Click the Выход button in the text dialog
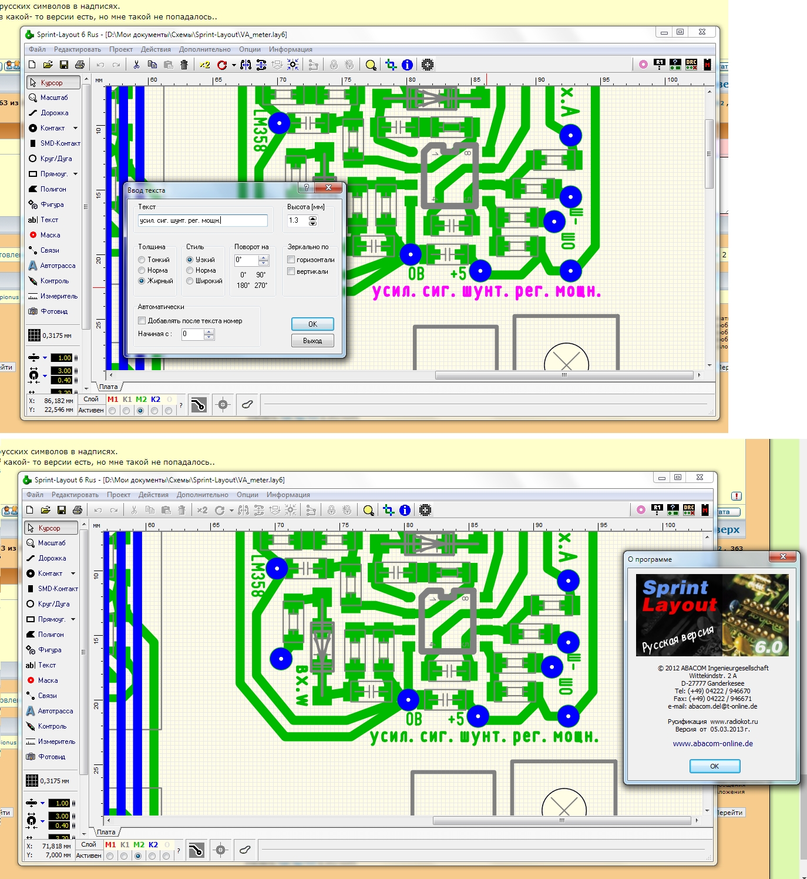Viewport: 807px width, 879px height. (312, 341)
